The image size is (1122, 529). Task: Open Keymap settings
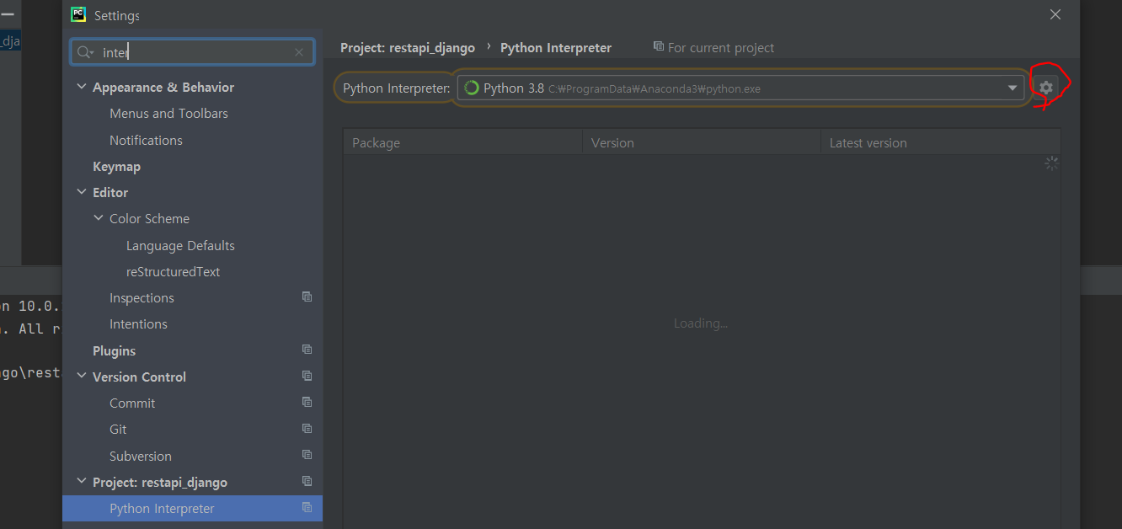point(116,166)
